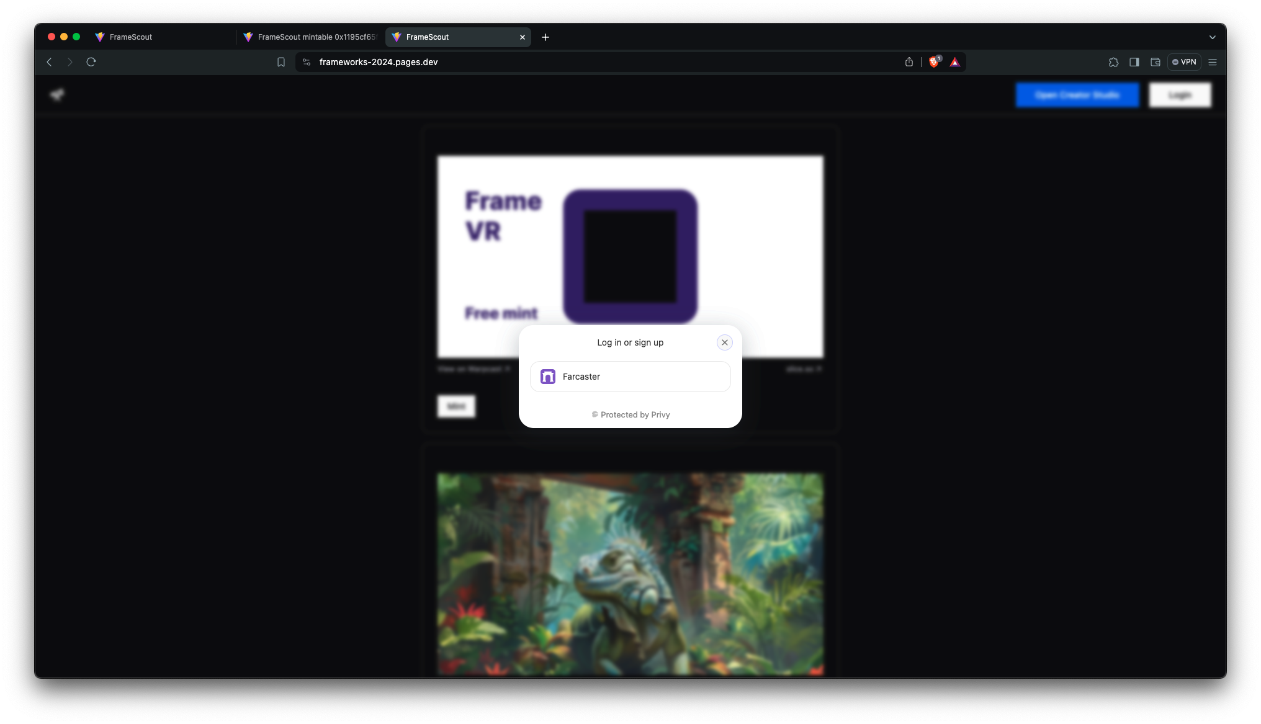The height and width of the screenshot is (724, 1261).
Task: Switch to FrameScout mintable tab
Action: tap(310, 37)
